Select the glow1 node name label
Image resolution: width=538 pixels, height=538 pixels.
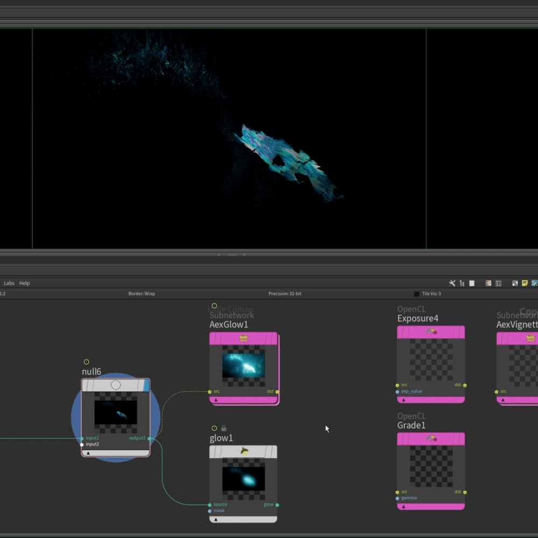(221, 438)
